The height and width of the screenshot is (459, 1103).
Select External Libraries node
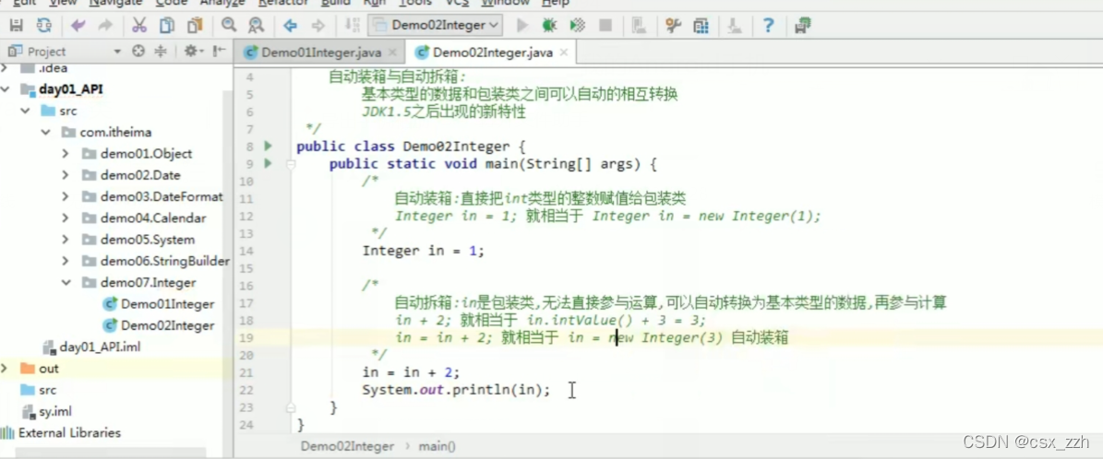pyautogui.click(x=69, y=433)
